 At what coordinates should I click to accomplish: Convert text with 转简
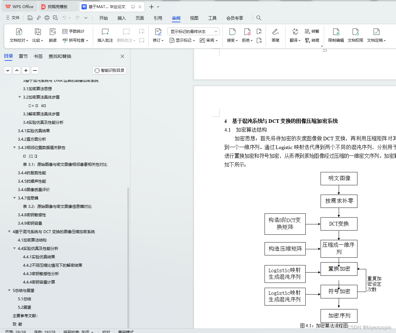click(312, 40)
